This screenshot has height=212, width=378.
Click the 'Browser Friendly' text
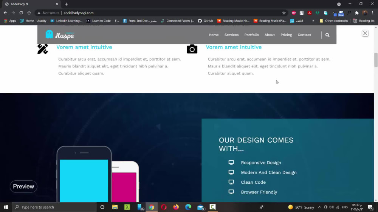[259, 192]
